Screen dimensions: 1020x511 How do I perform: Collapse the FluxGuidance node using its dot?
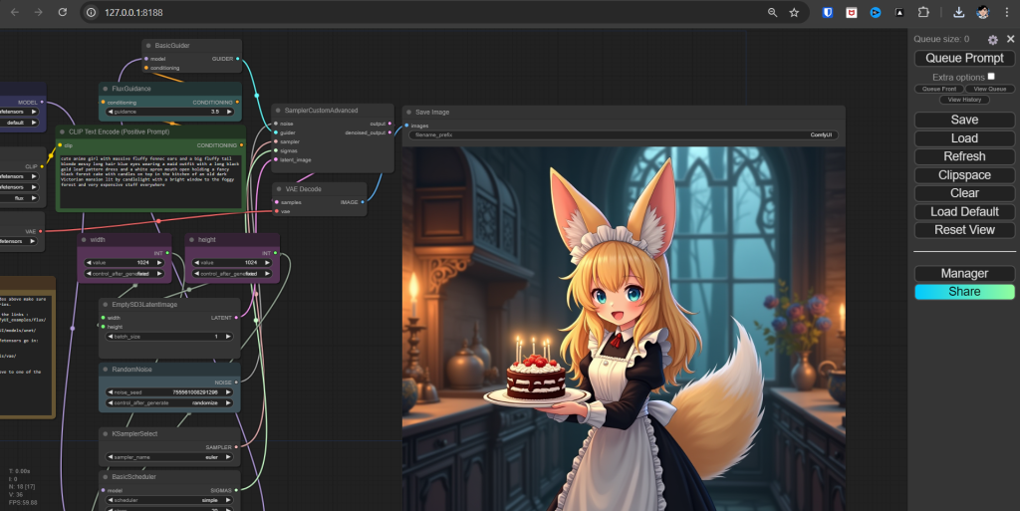point(106,89)
